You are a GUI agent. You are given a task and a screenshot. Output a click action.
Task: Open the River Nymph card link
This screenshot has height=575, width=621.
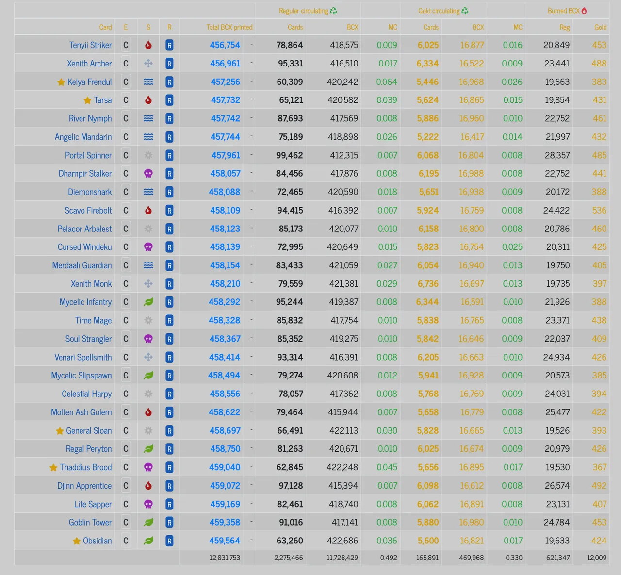(x=90, y=118)
